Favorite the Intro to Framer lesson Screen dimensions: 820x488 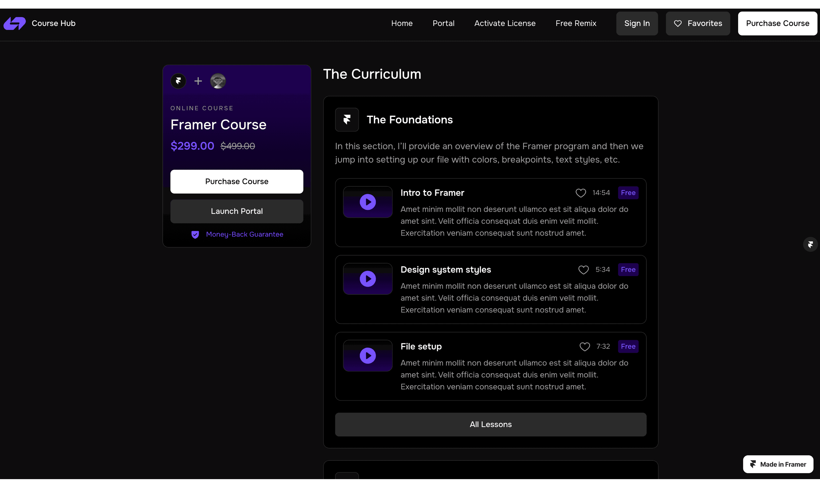click(580, 193)
